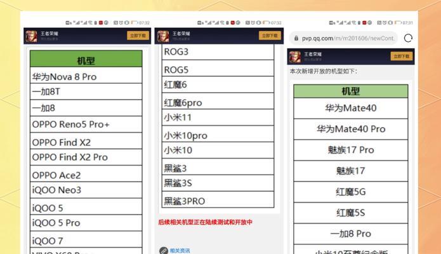Click the light green 机型 header above 华为Mate40
Viewport: 441px width, 254px height.
point(350,91)
